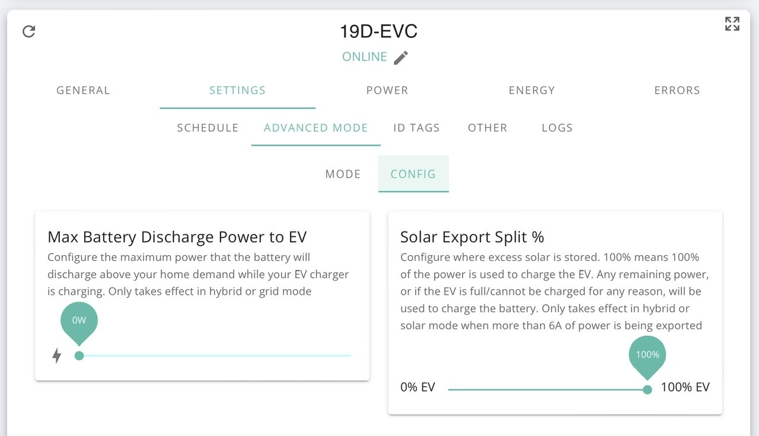This screenshot has height=436, width=759.
Task: Click the fullscreen expand icon
Action: (x=732, y=24)
